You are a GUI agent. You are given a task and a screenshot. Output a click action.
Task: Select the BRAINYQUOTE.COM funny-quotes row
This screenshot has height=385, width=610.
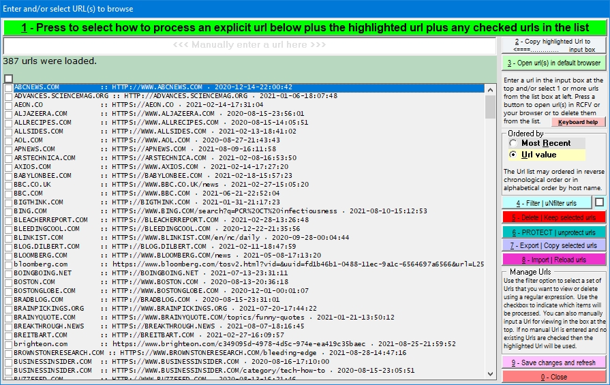tap(249, 318)
